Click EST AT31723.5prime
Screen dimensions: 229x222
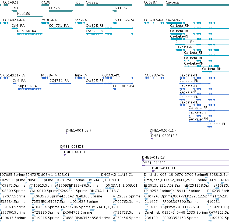pos(127,213)
